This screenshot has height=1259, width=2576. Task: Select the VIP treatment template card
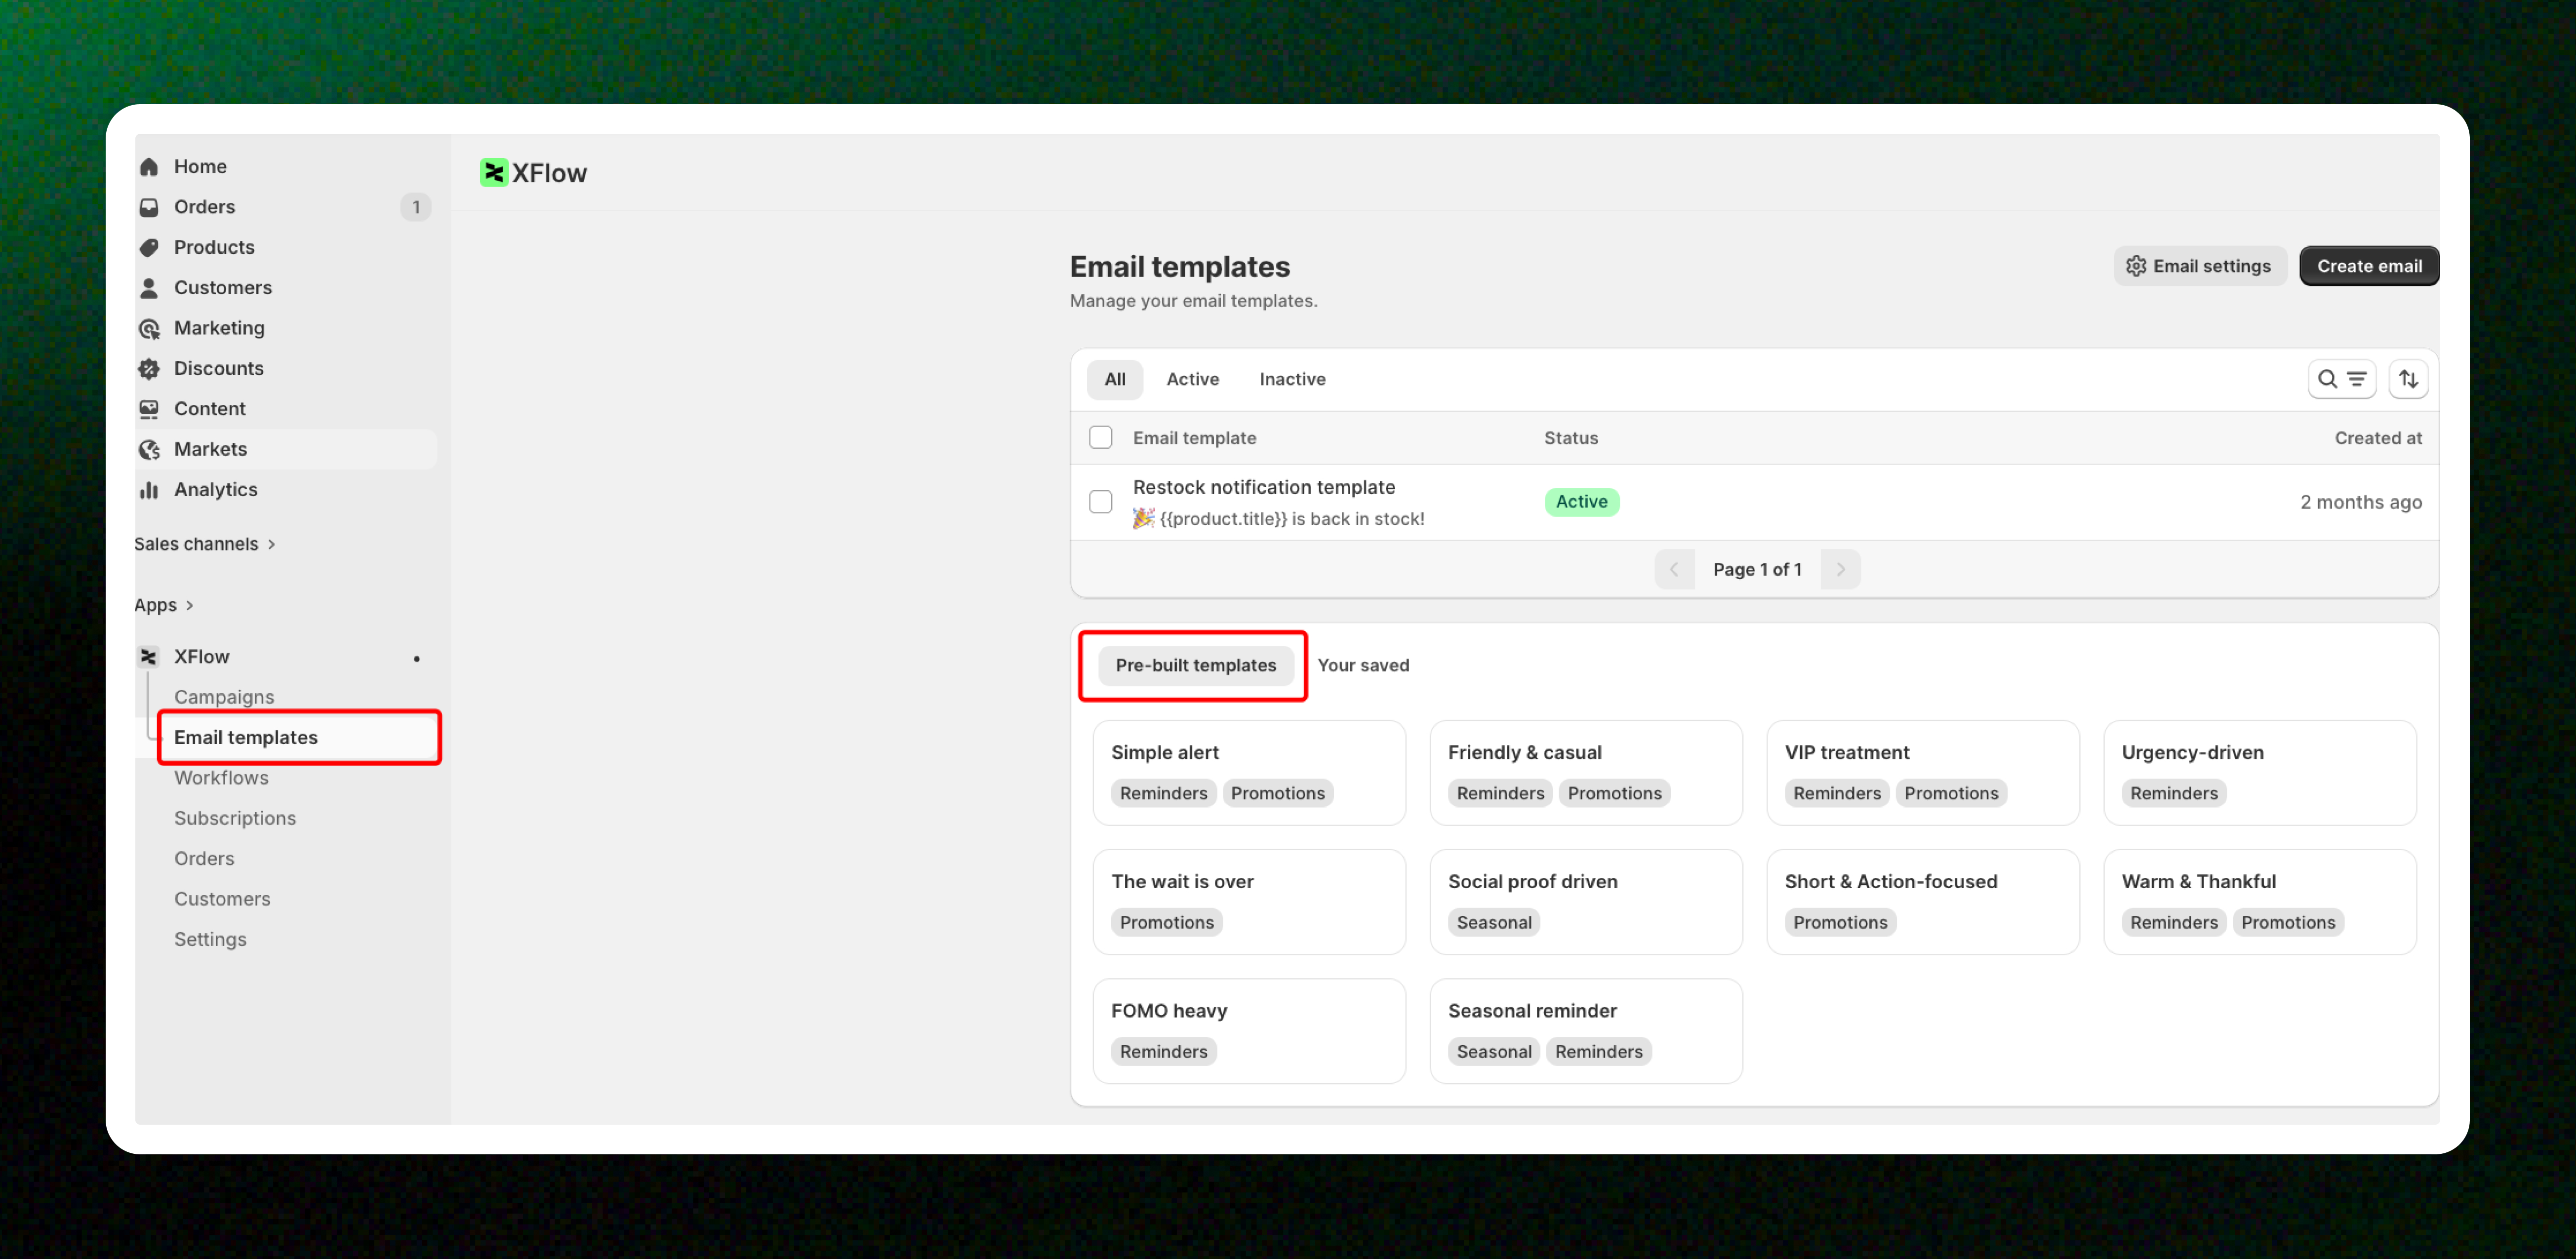pyautogui.click(x=1921, y=772)
